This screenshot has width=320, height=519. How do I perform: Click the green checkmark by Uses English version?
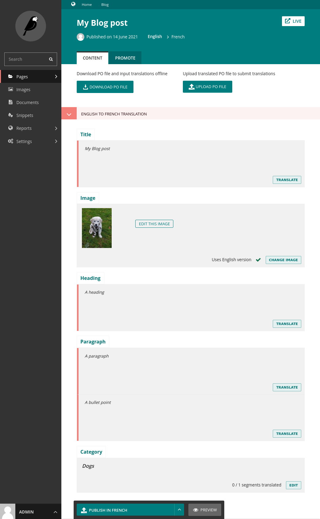258,260
